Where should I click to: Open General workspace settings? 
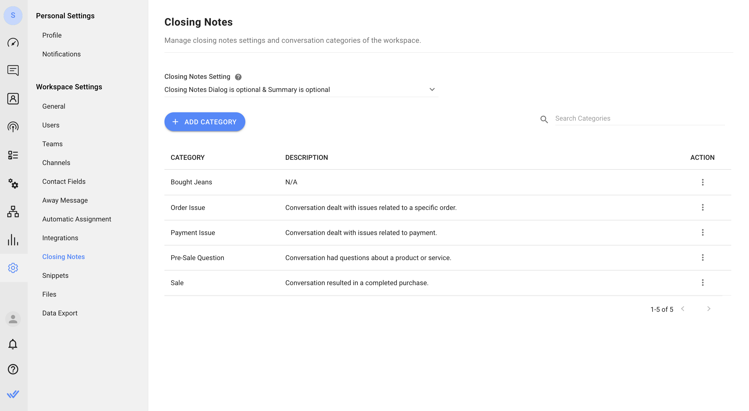click(53, 106)
